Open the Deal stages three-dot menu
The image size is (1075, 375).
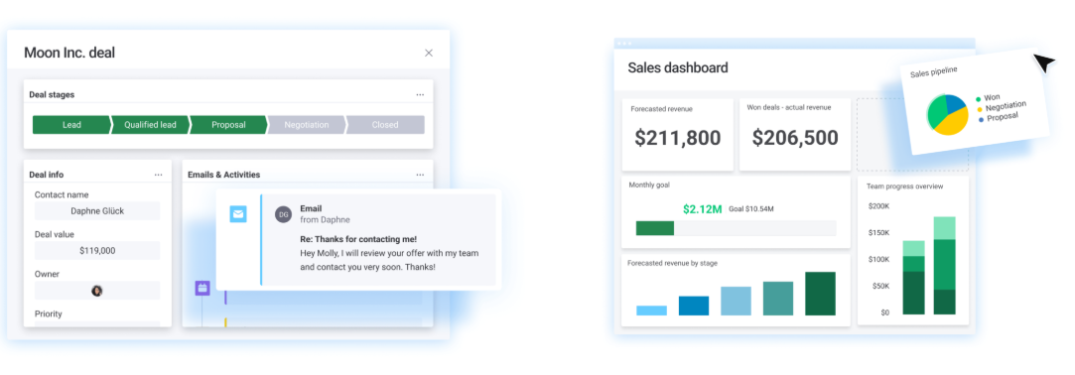coord(420,94)
